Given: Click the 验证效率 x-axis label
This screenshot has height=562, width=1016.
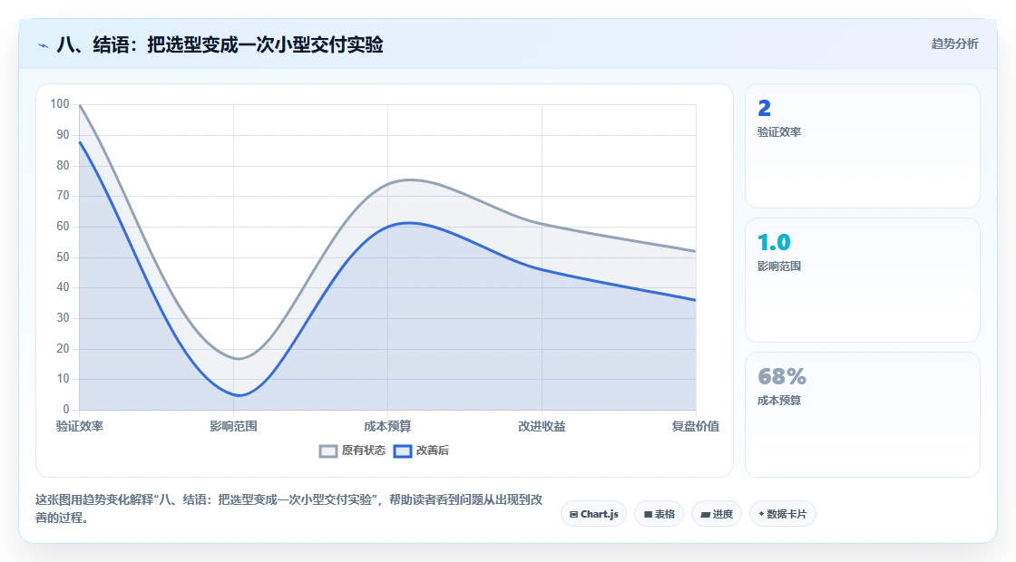Looking at the screenshot, I should (80, 427).
